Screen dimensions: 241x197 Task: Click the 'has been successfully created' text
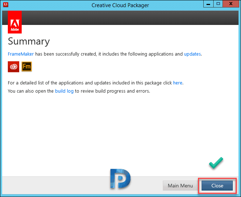(66, 54)
